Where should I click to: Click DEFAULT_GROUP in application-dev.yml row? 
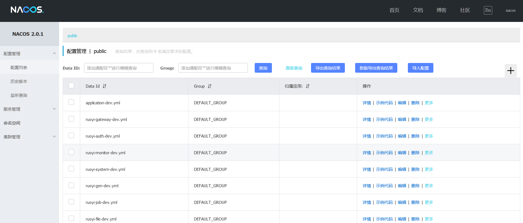pos(210,103)
